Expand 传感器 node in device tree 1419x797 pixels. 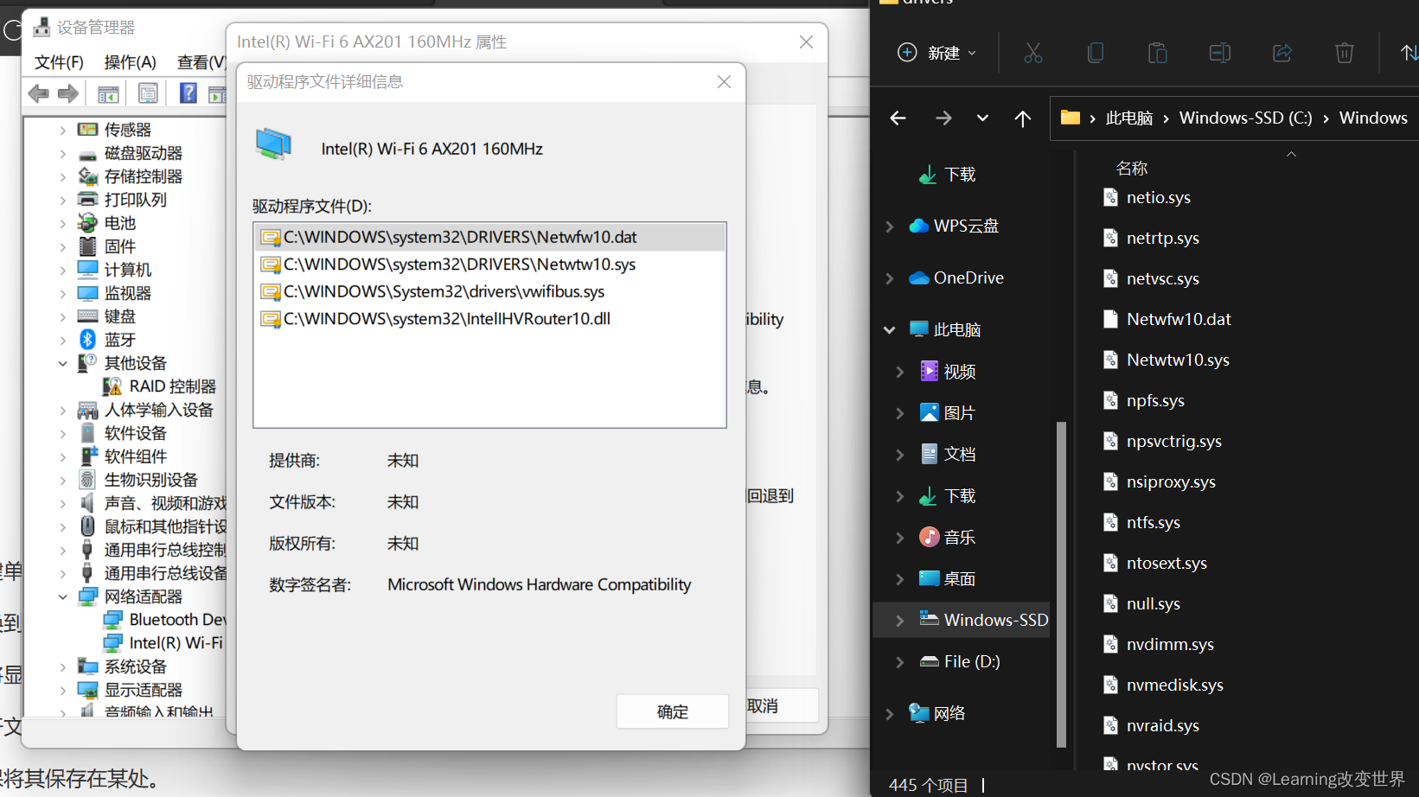tap(62, 130)
